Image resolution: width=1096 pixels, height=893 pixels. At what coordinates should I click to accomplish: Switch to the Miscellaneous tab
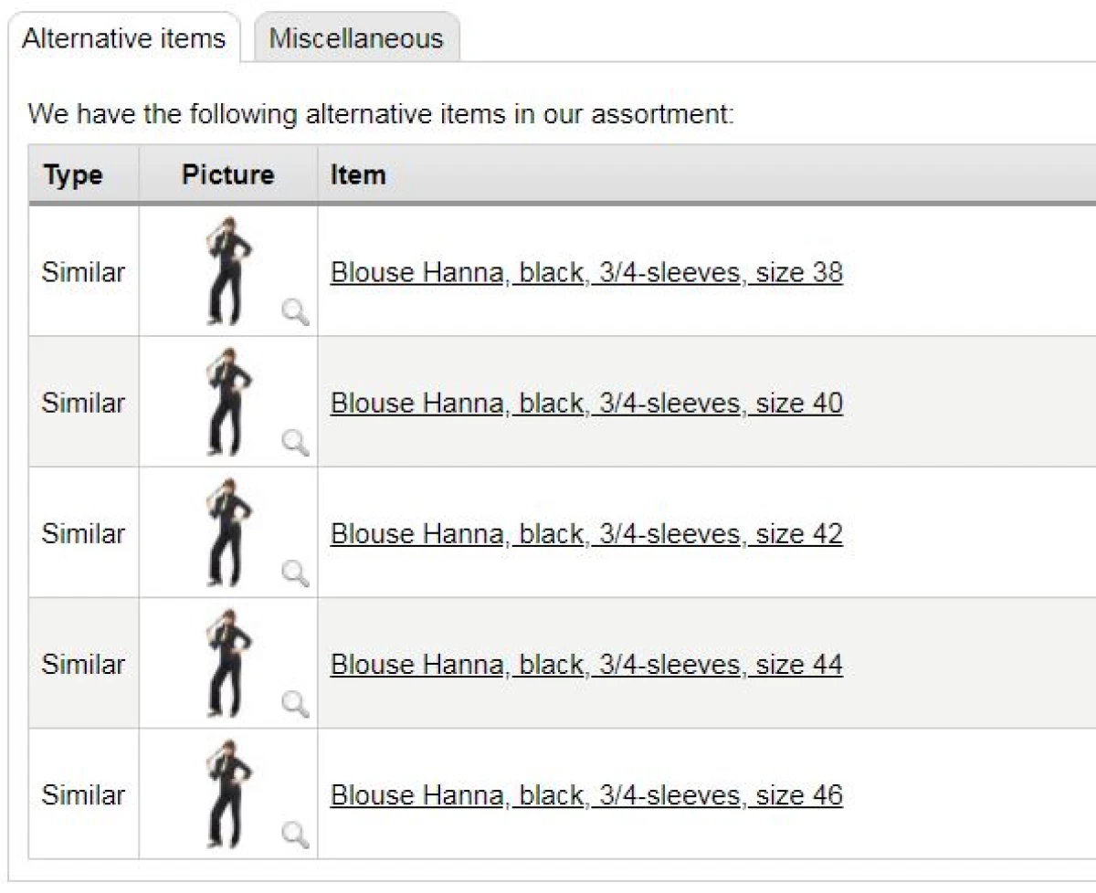pos(355,38)
